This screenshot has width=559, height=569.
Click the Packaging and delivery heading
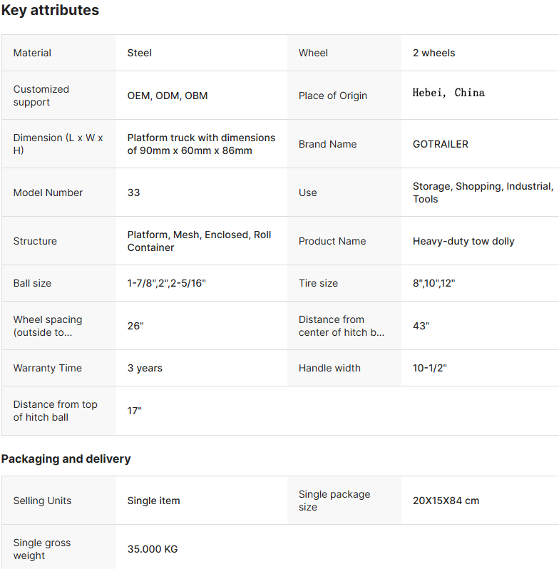coord(66,459)
